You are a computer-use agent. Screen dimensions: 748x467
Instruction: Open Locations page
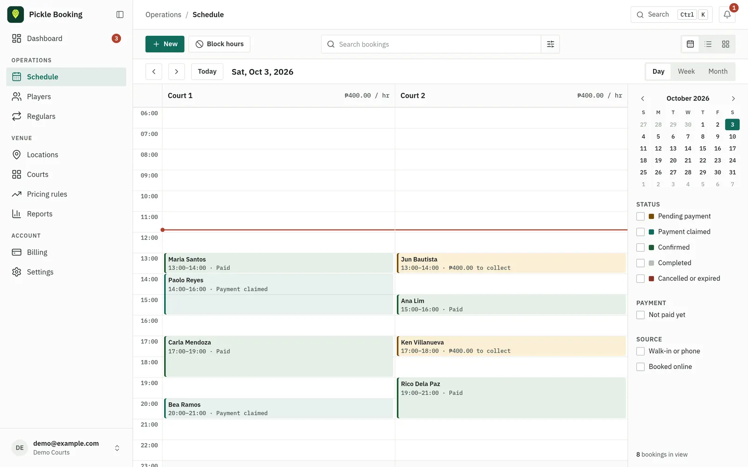pos(66,155)
